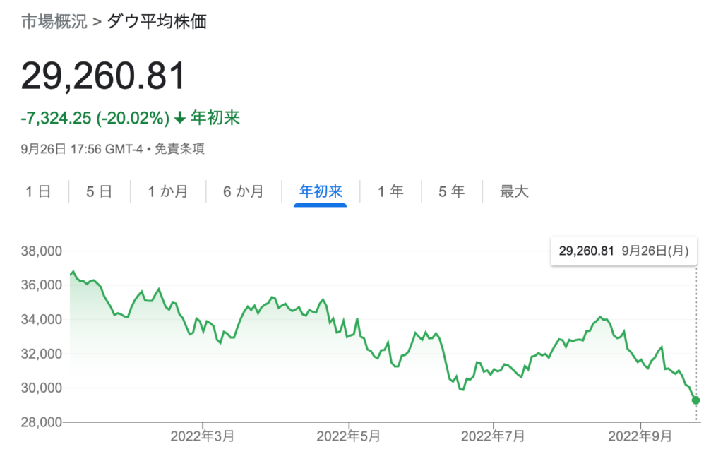723x454 pixels.
Task: Select the 5日 range tab
Action: (x=99, y=191)
